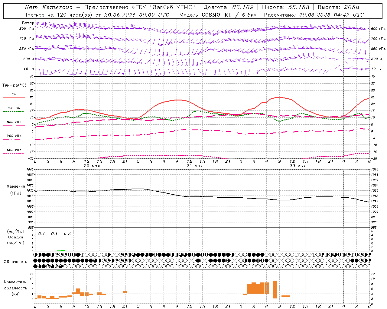Click the 500 гПа dotted legend line in temperature legend

[14, 153]
